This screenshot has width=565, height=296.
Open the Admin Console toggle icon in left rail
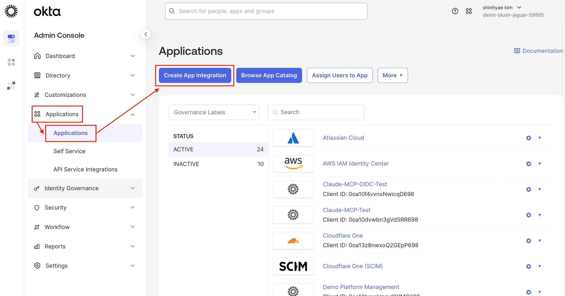pos(11,39)
